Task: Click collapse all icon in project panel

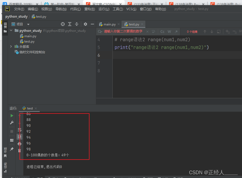Action: point(77,24)
